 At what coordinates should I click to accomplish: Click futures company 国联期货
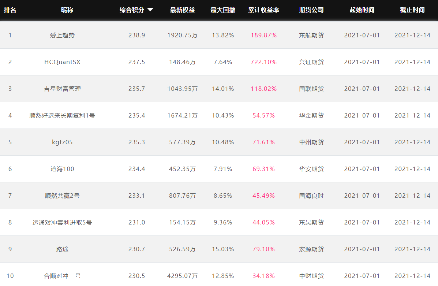(311, 89)
